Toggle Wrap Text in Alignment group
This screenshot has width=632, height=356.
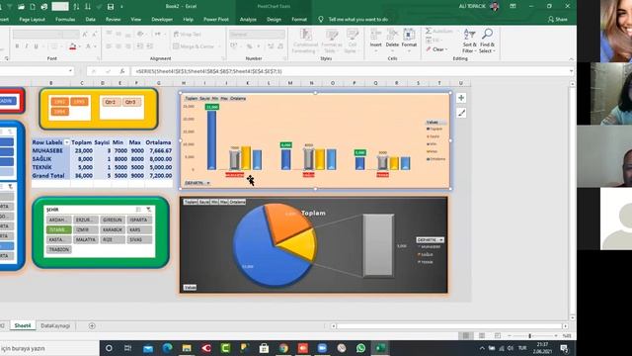click(187, 35)
